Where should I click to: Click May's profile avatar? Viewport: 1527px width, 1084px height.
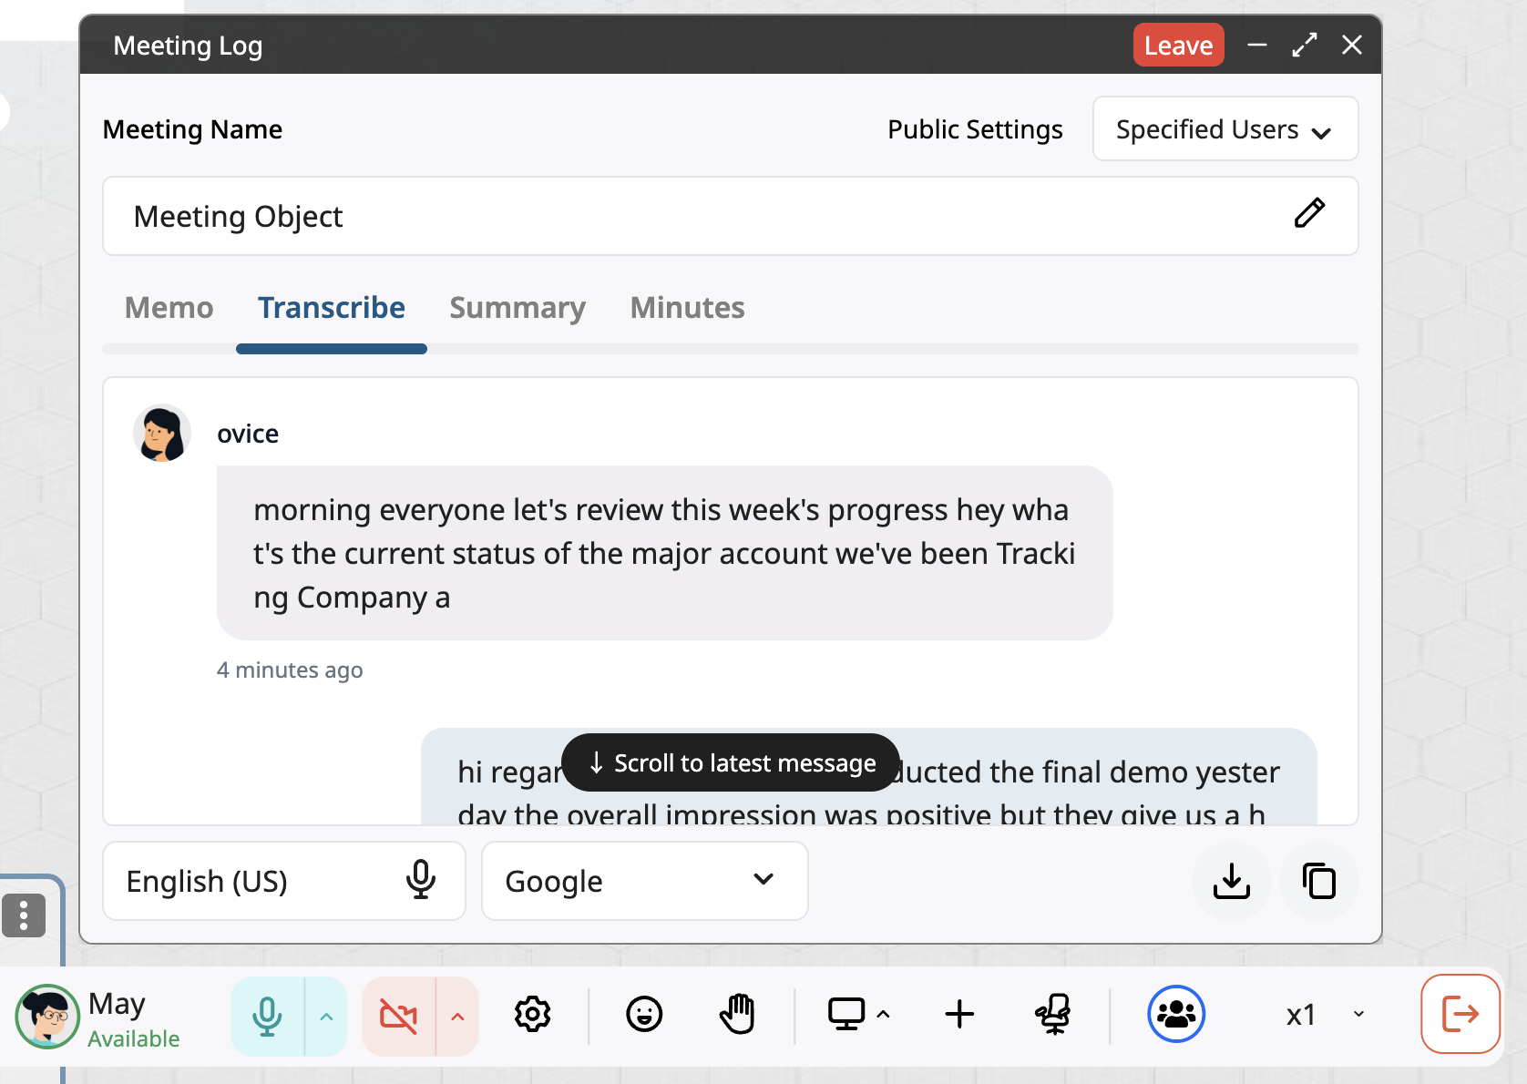click(47, 1016)
